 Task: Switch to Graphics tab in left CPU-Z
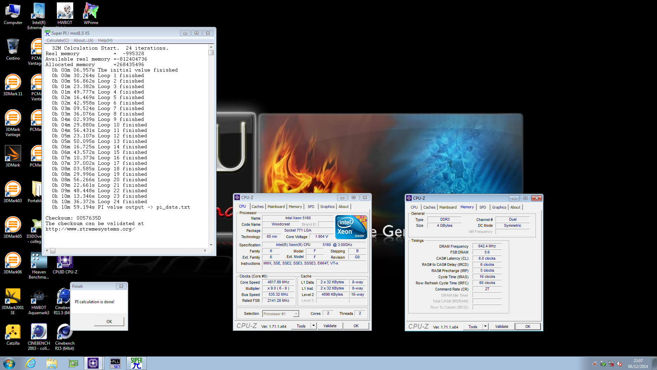point(327,207)
